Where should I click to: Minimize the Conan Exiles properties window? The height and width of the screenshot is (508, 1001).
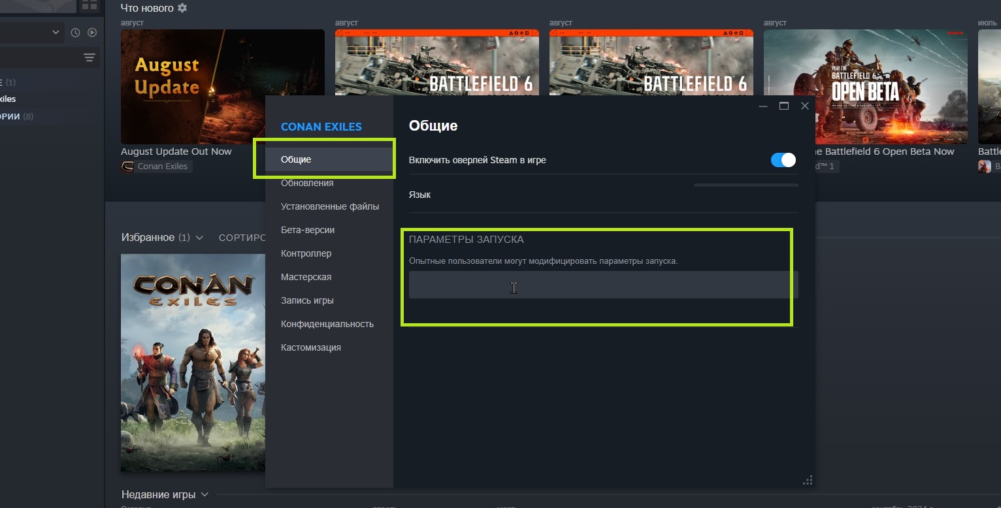coord(763,106)
